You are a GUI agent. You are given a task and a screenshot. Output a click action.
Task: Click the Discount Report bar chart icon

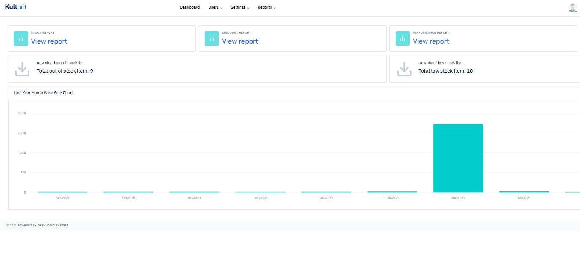[212, 38]
